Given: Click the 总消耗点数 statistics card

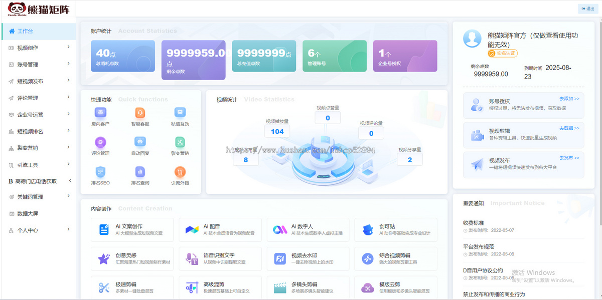Looking at the screenshot, I should [123, 56].
